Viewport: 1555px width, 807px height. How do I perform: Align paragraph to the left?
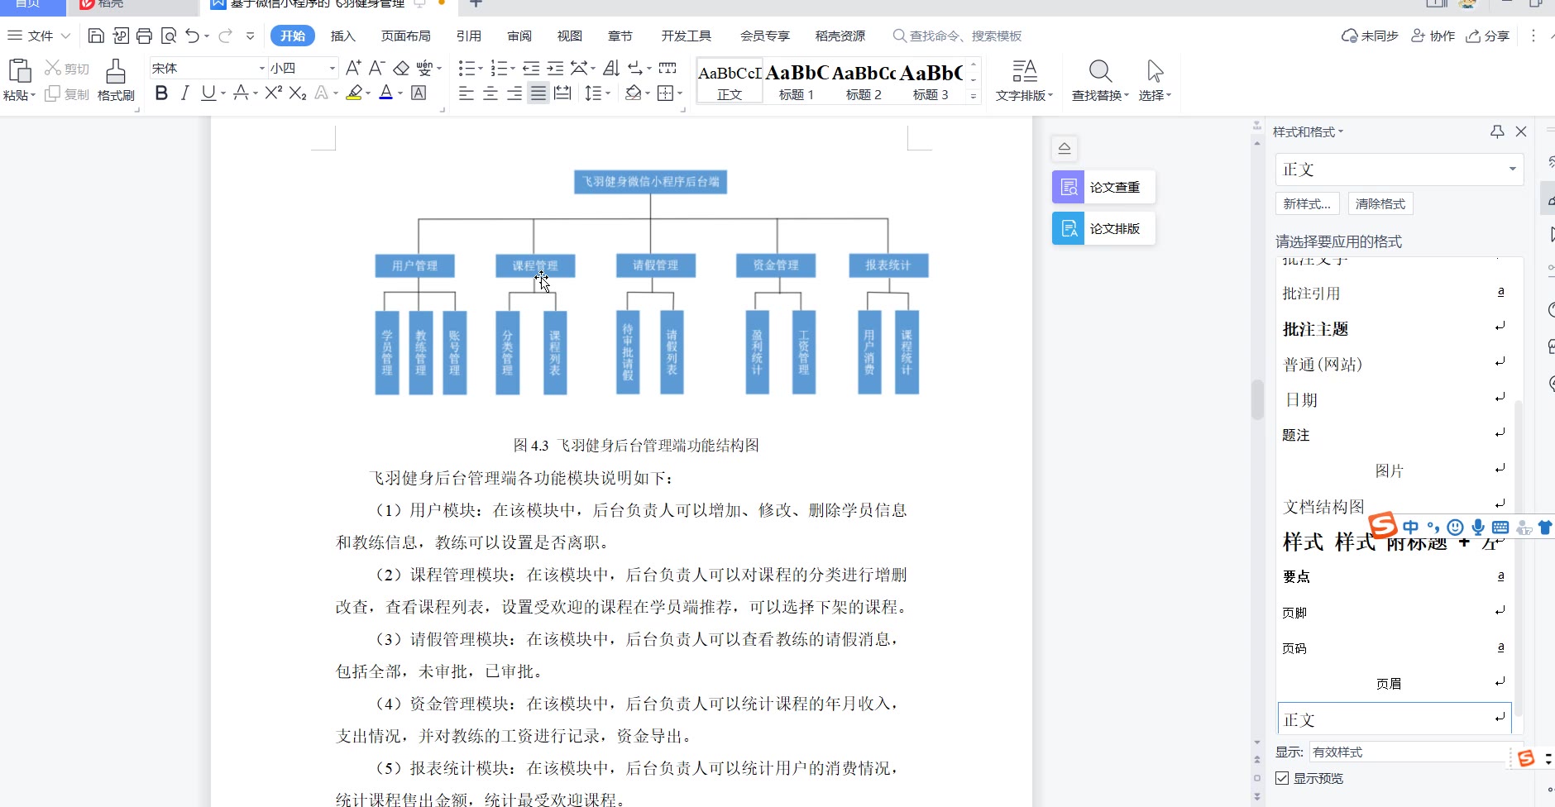pos(466,93)
